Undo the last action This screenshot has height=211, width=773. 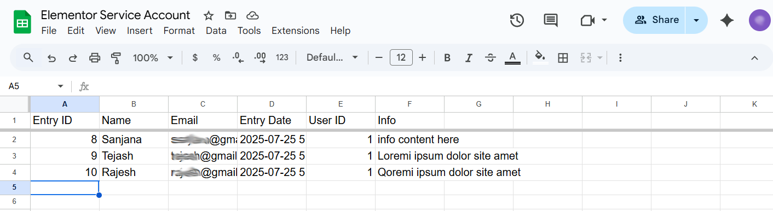point(51,57)
